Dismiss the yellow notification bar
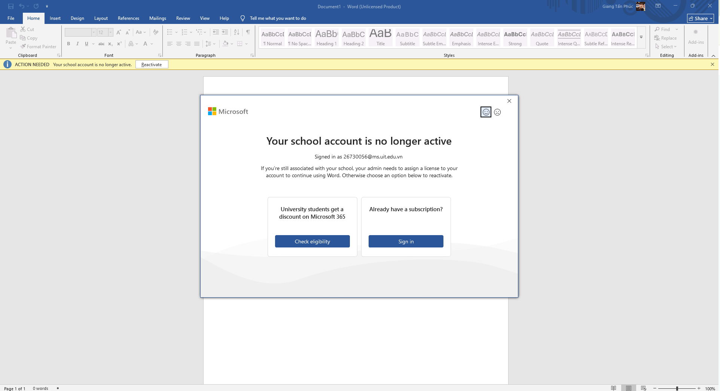This screenshot has height=391, width=720. (713, 64)
